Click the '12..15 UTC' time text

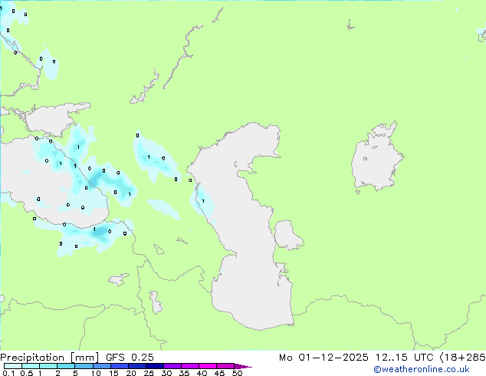coord(404,358)
